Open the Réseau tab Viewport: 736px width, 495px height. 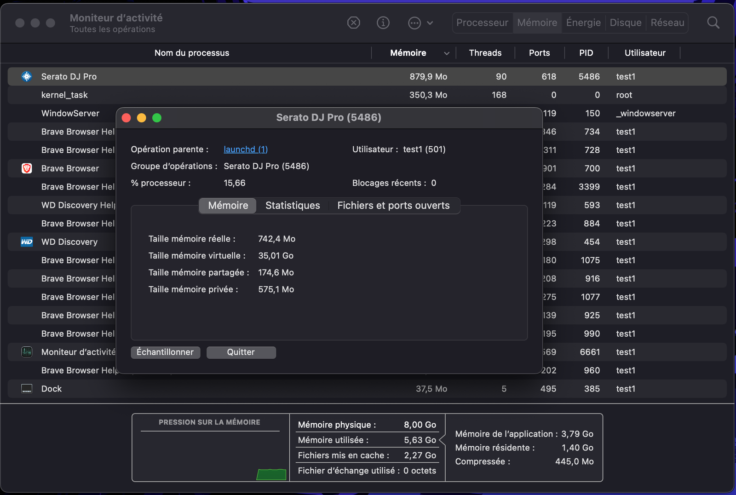coord(667,23)
